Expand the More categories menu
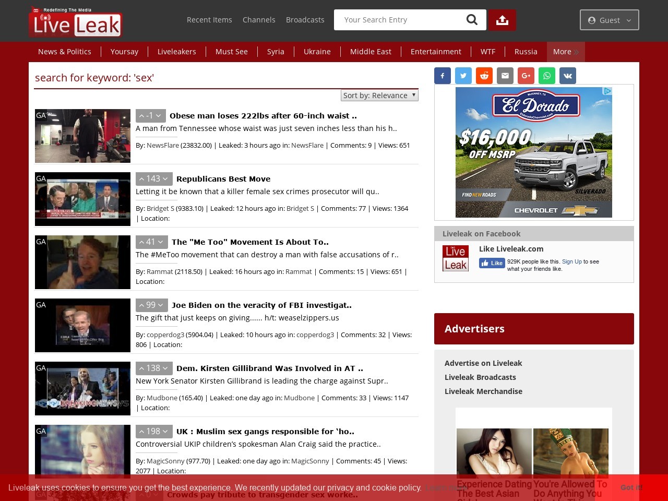This screenshot has width=668, height=501. (x=566, y=52)
